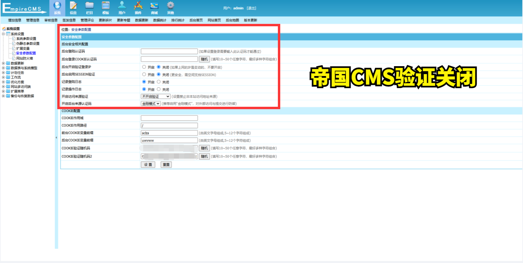Select 开启 for 记录操作日志
The image size is (523, 263).
click(144, 89)
